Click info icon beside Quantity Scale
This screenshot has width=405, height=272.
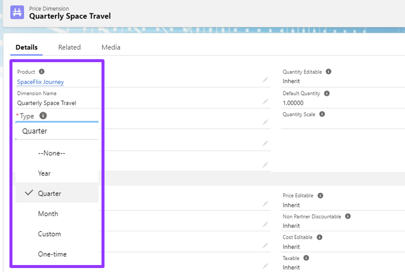coord(322,114)
